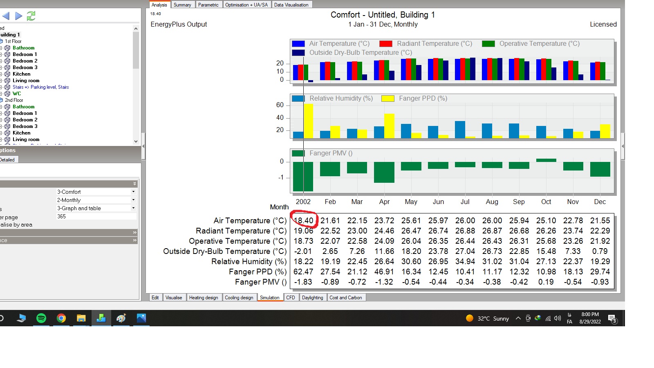Open the Data Visualisation tab
Screen dimensions: 654x368
click(291, 5)
